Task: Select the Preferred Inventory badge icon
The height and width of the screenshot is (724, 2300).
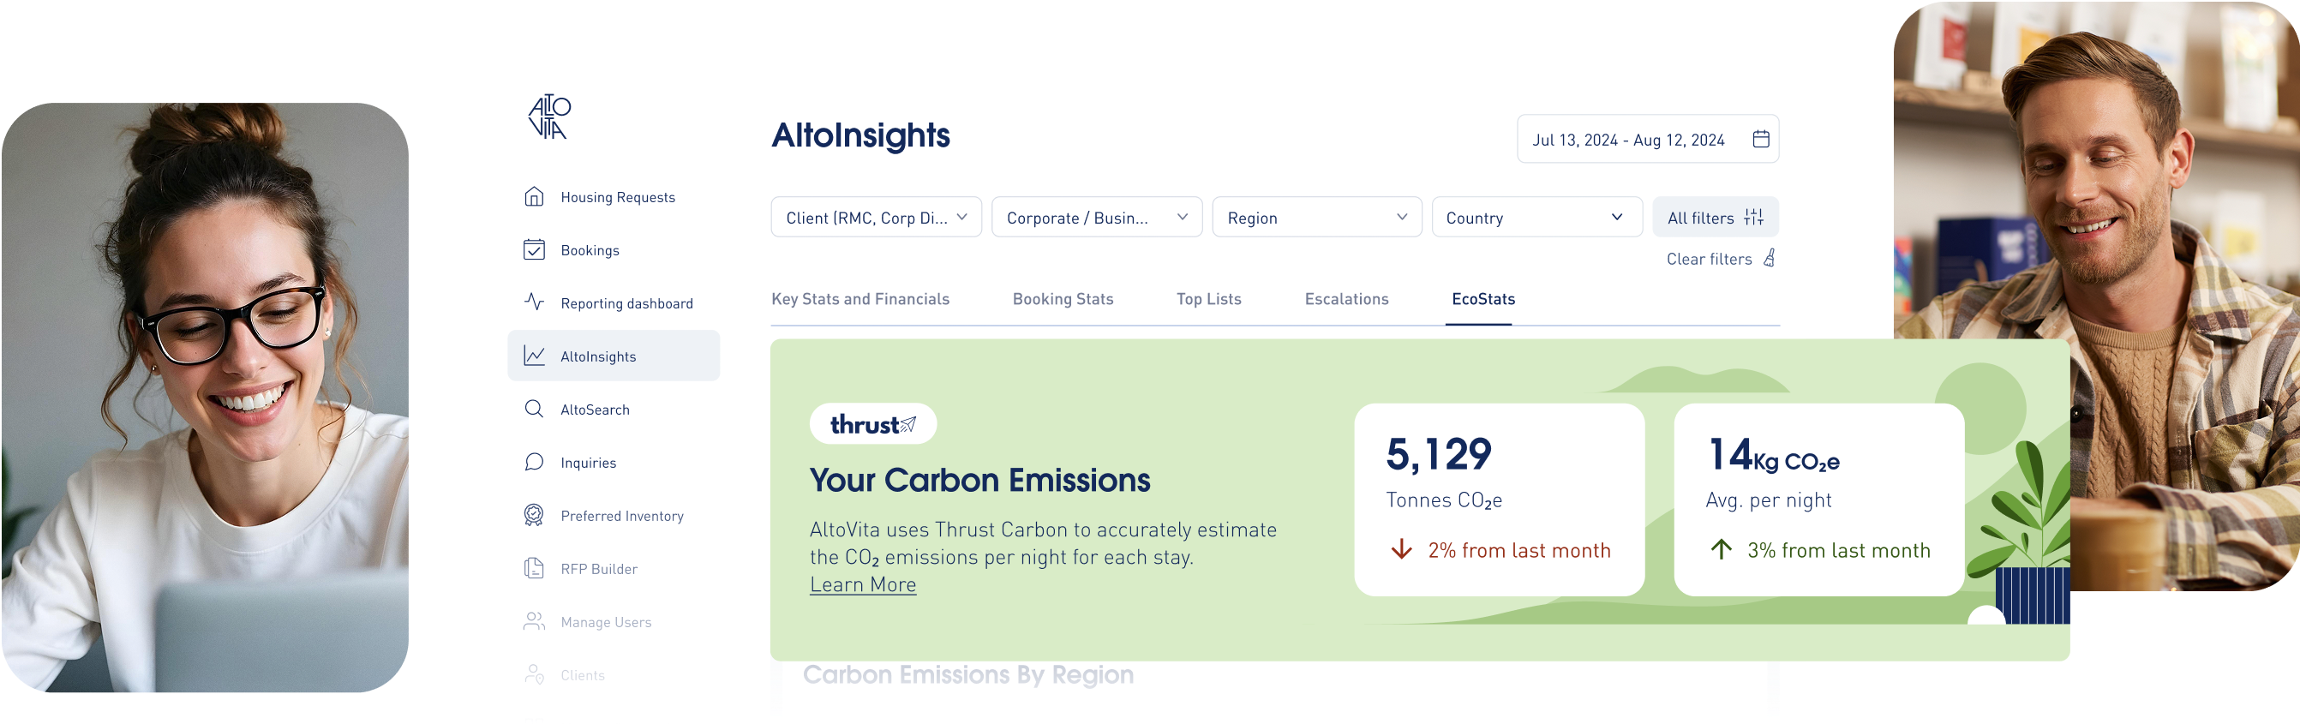Action: tap(534, 515)
